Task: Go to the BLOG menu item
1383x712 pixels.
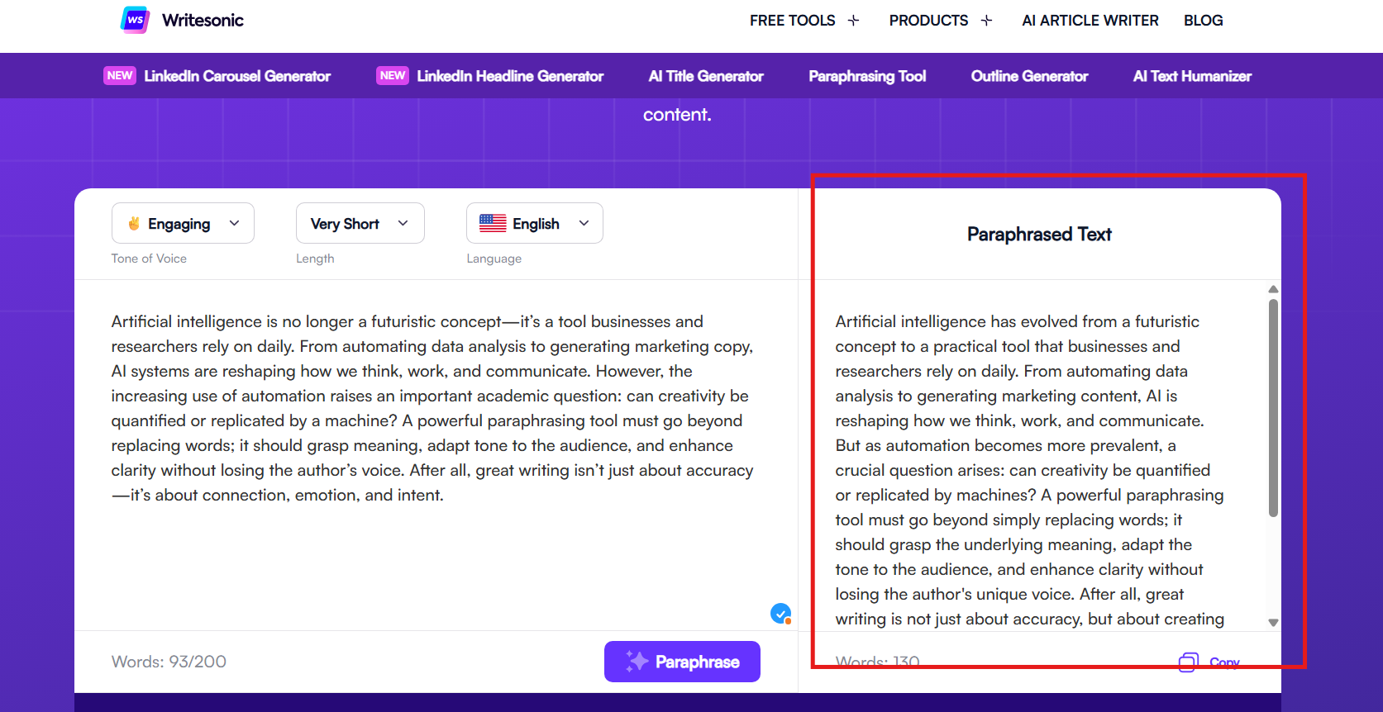Action: (1203, 21)
